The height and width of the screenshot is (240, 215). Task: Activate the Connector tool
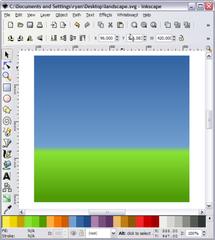(7, 187)
